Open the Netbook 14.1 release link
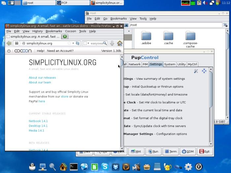This screenshot has width=231, height=173. pyautogui.click(x=38, y=121)
